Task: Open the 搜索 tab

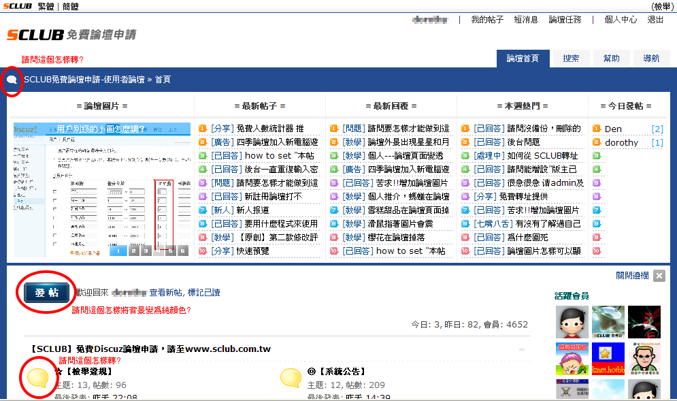Action: [x=572, y=59]
